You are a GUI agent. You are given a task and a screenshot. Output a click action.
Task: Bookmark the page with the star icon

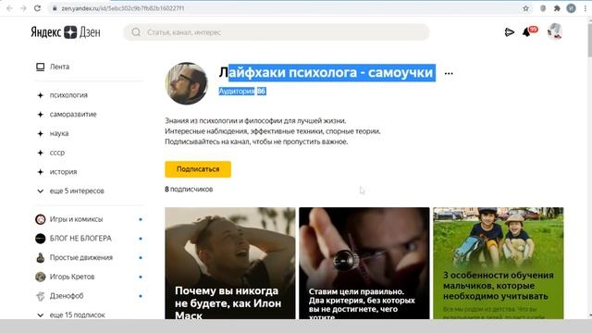(525, 8)
